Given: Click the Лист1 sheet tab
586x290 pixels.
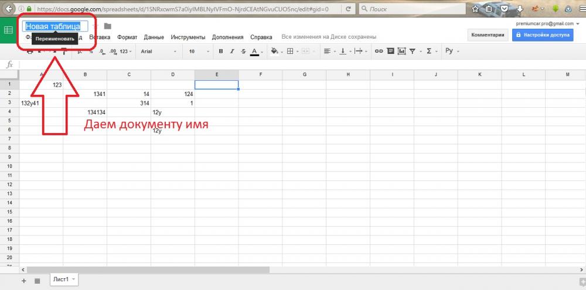Looking at the screenshot, I should click(62, 280).
